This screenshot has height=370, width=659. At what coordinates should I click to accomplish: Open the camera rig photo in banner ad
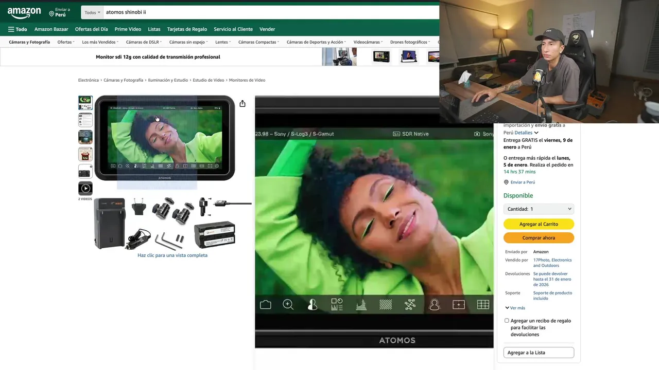click(x=339, y=57)
